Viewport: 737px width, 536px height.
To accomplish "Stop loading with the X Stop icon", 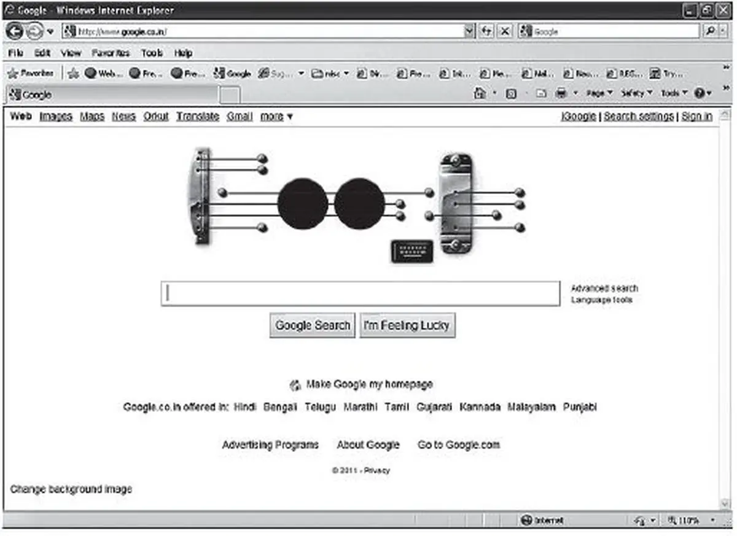I will click(504, 31).
